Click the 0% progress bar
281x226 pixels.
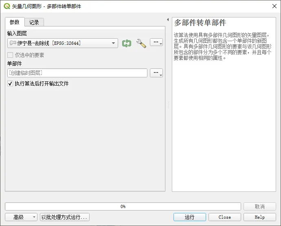point(123,206)
